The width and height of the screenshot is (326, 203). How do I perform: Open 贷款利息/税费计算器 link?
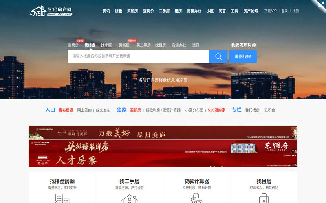click(x=163, y=110)
